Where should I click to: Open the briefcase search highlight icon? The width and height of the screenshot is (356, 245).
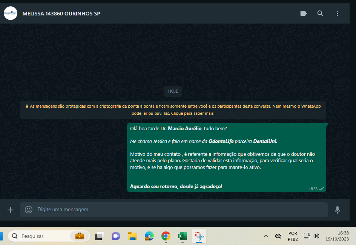pos(80,236)
